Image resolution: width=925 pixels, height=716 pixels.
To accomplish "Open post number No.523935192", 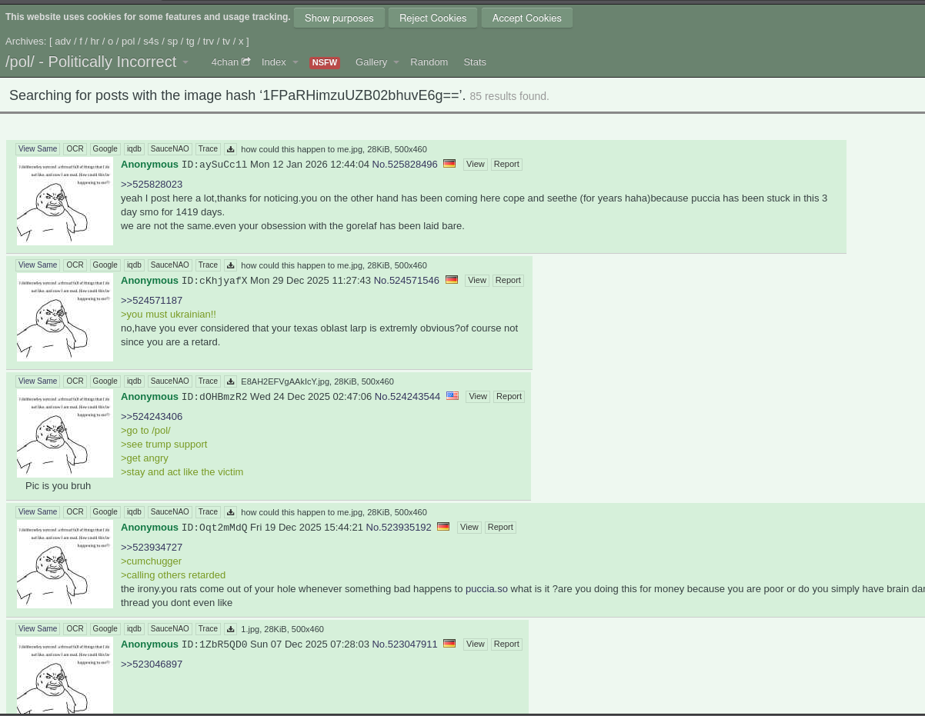I will point(399,528).
